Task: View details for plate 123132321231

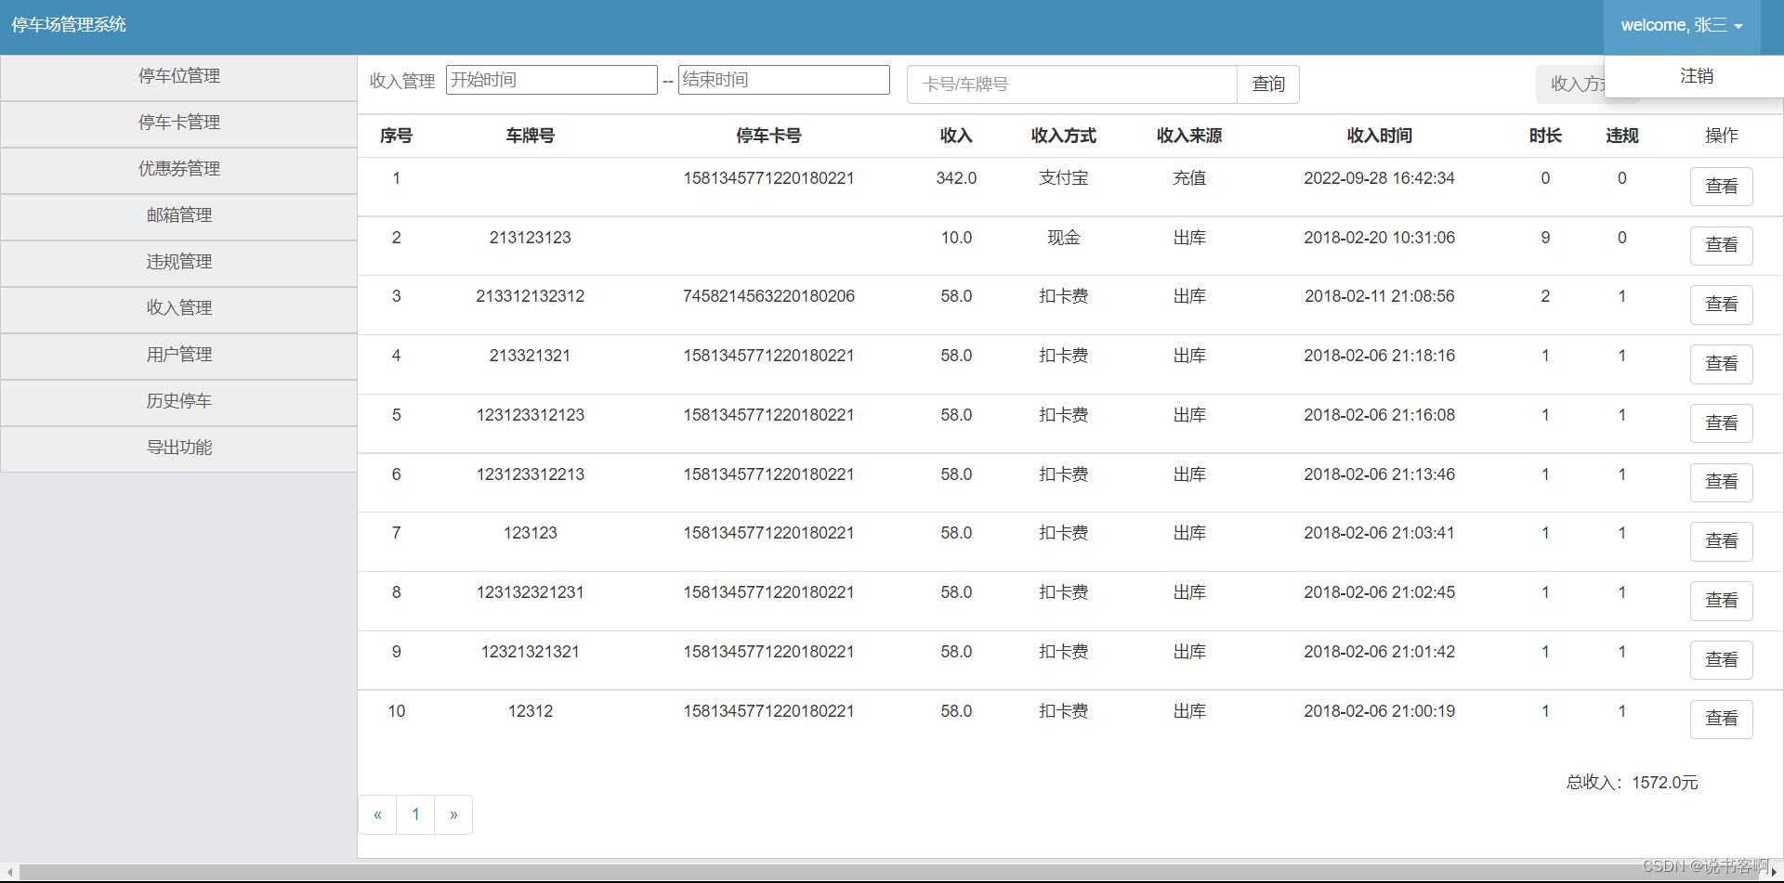Action: click(x=1721, y=601)
